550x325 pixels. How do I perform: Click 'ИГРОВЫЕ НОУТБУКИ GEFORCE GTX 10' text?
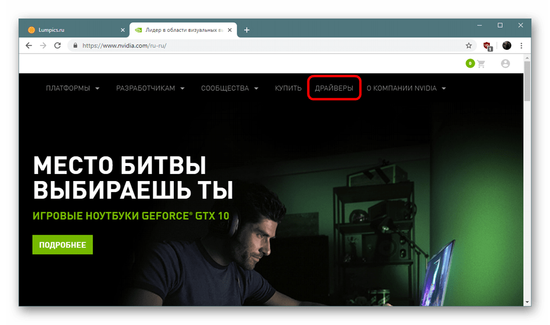(131, 216)
